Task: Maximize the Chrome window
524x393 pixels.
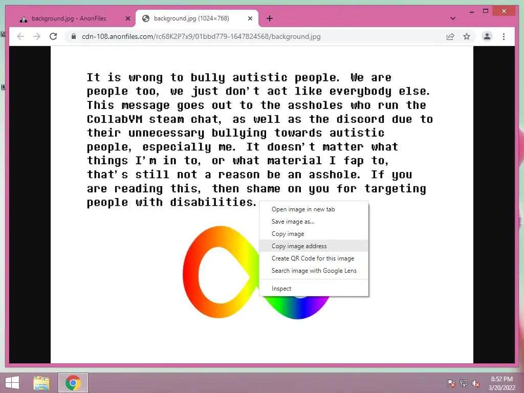Action: point(486,11)
